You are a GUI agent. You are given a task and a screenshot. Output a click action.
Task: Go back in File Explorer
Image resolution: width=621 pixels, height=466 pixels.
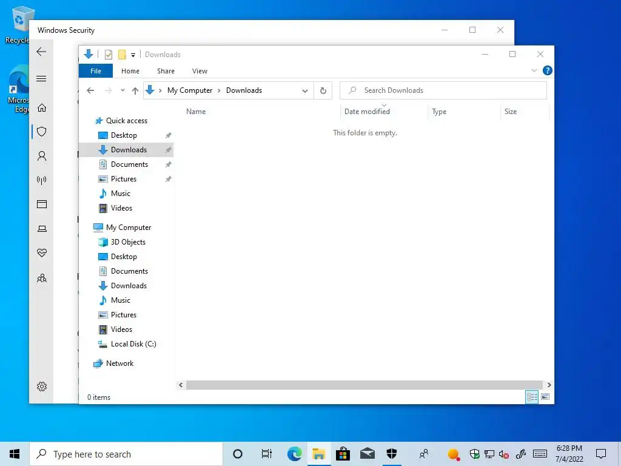pyautogui.click(x=90, y=90)
